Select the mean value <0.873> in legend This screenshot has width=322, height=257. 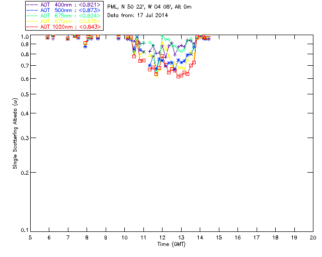[90, 10]
